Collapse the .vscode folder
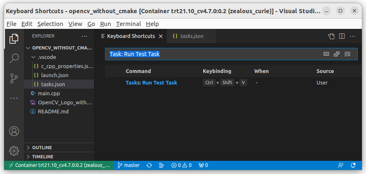The height and width of the screenshot is (174, 366). point(59,57)
